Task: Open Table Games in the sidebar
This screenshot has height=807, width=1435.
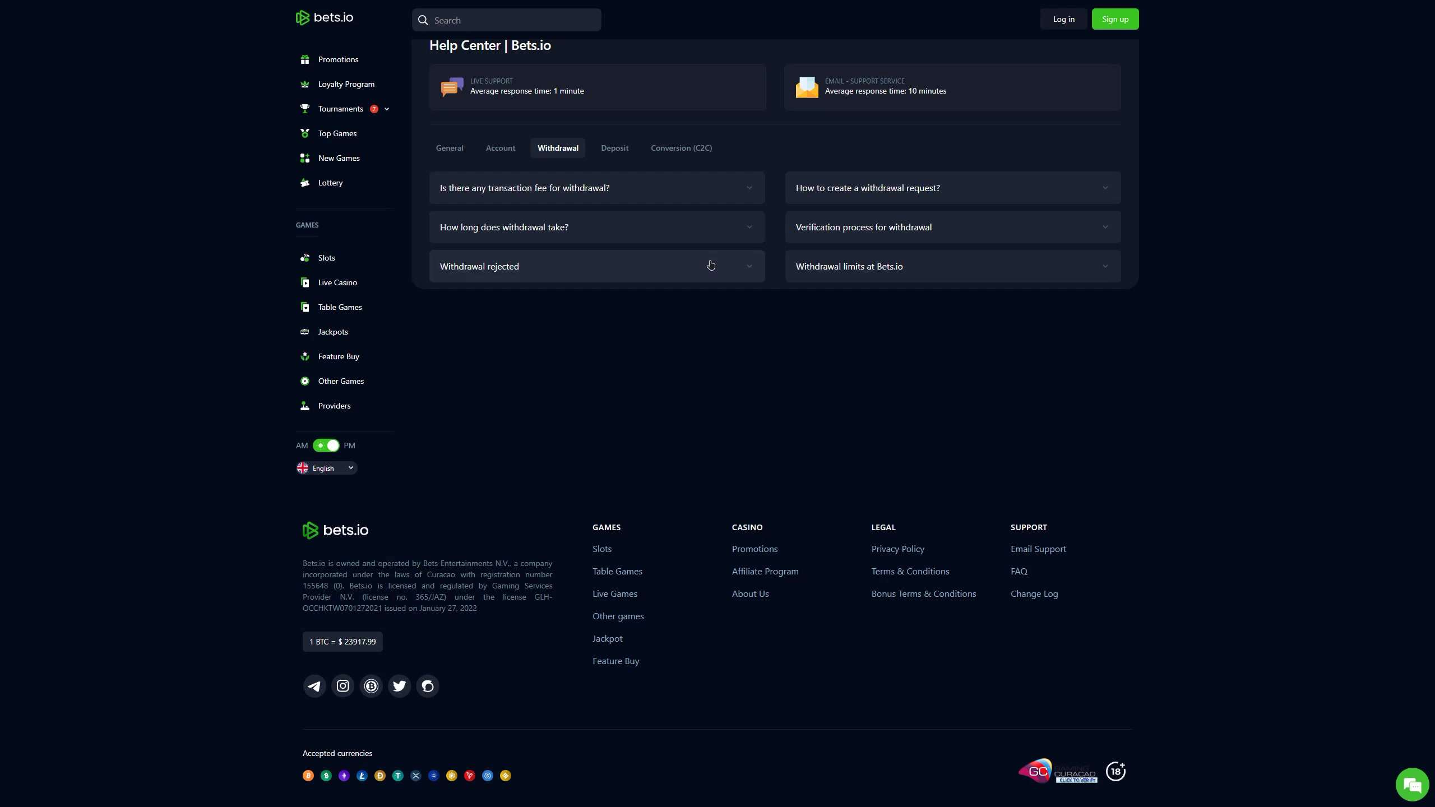Action: [x=340, y=307]
